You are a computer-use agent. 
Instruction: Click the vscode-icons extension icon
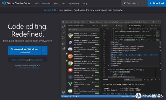point(70,77)
